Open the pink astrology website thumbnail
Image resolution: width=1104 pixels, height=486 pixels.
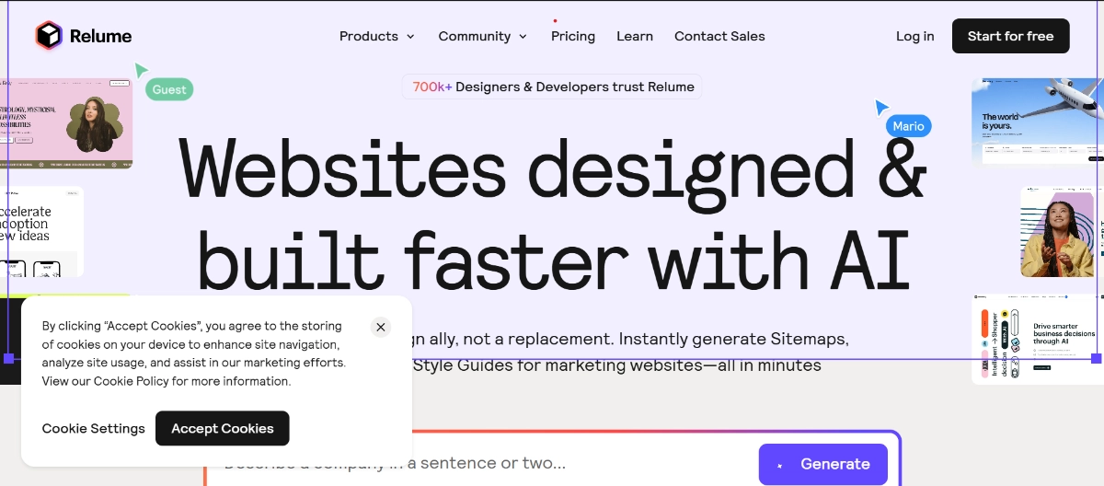tap(66, 123)
